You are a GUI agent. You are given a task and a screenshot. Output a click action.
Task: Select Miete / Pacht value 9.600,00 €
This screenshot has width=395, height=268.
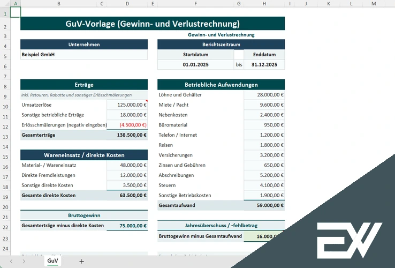click(264, 105)
